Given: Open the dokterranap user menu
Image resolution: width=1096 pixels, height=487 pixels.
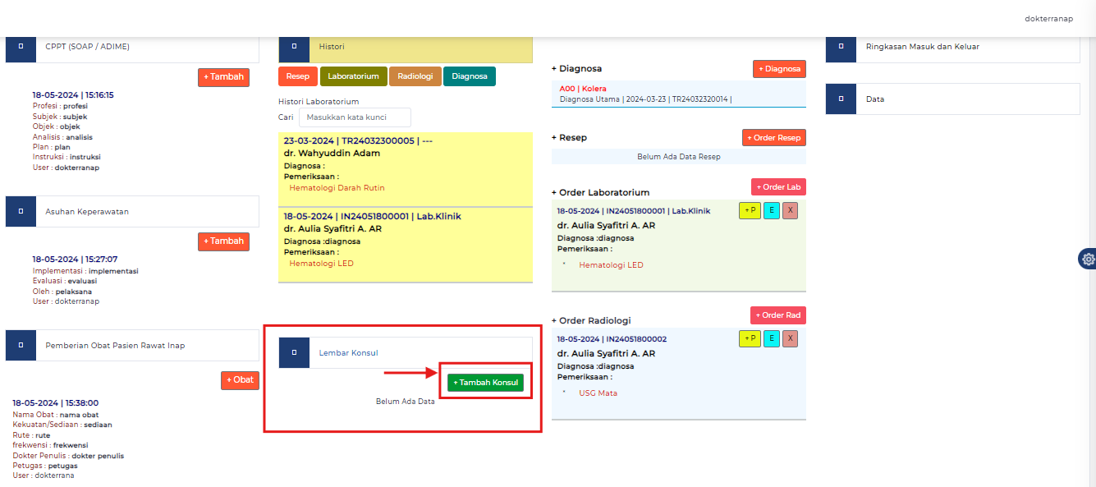Looking at the screenshot, I should (1048, 19).
